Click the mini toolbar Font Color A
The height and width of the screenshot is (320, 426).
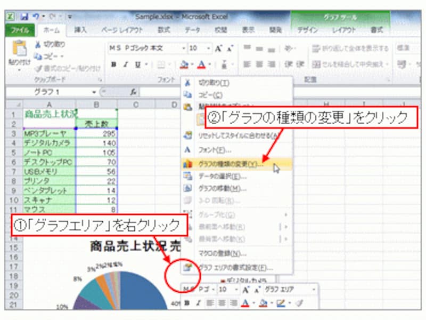(x=245, y=303)
